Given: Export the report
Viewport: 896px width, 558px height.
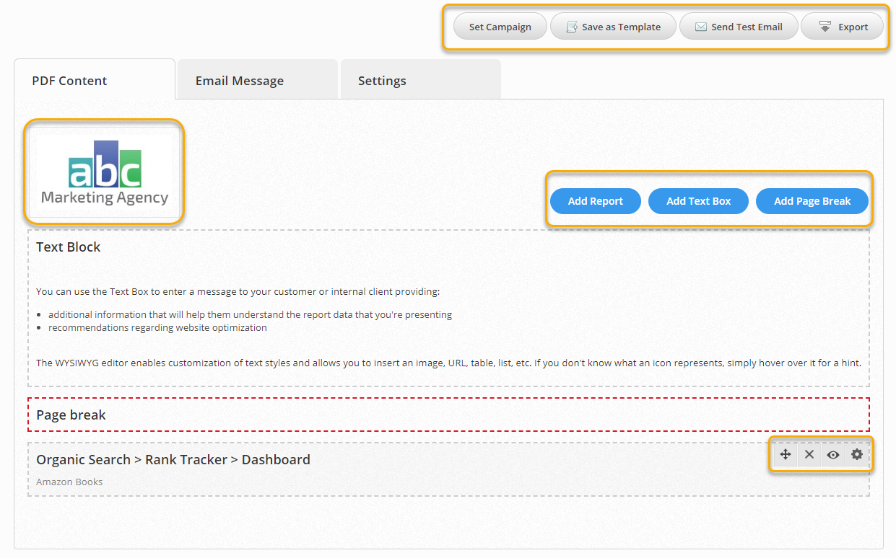Looking at the screenshot, I should tap(843, 27).
